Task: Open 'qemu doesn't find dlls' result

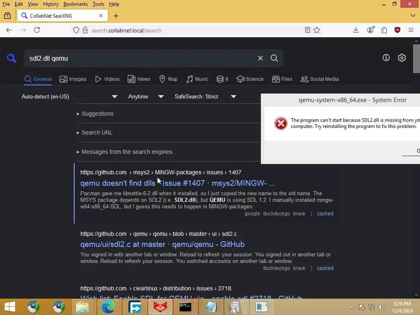Action: 178,183
